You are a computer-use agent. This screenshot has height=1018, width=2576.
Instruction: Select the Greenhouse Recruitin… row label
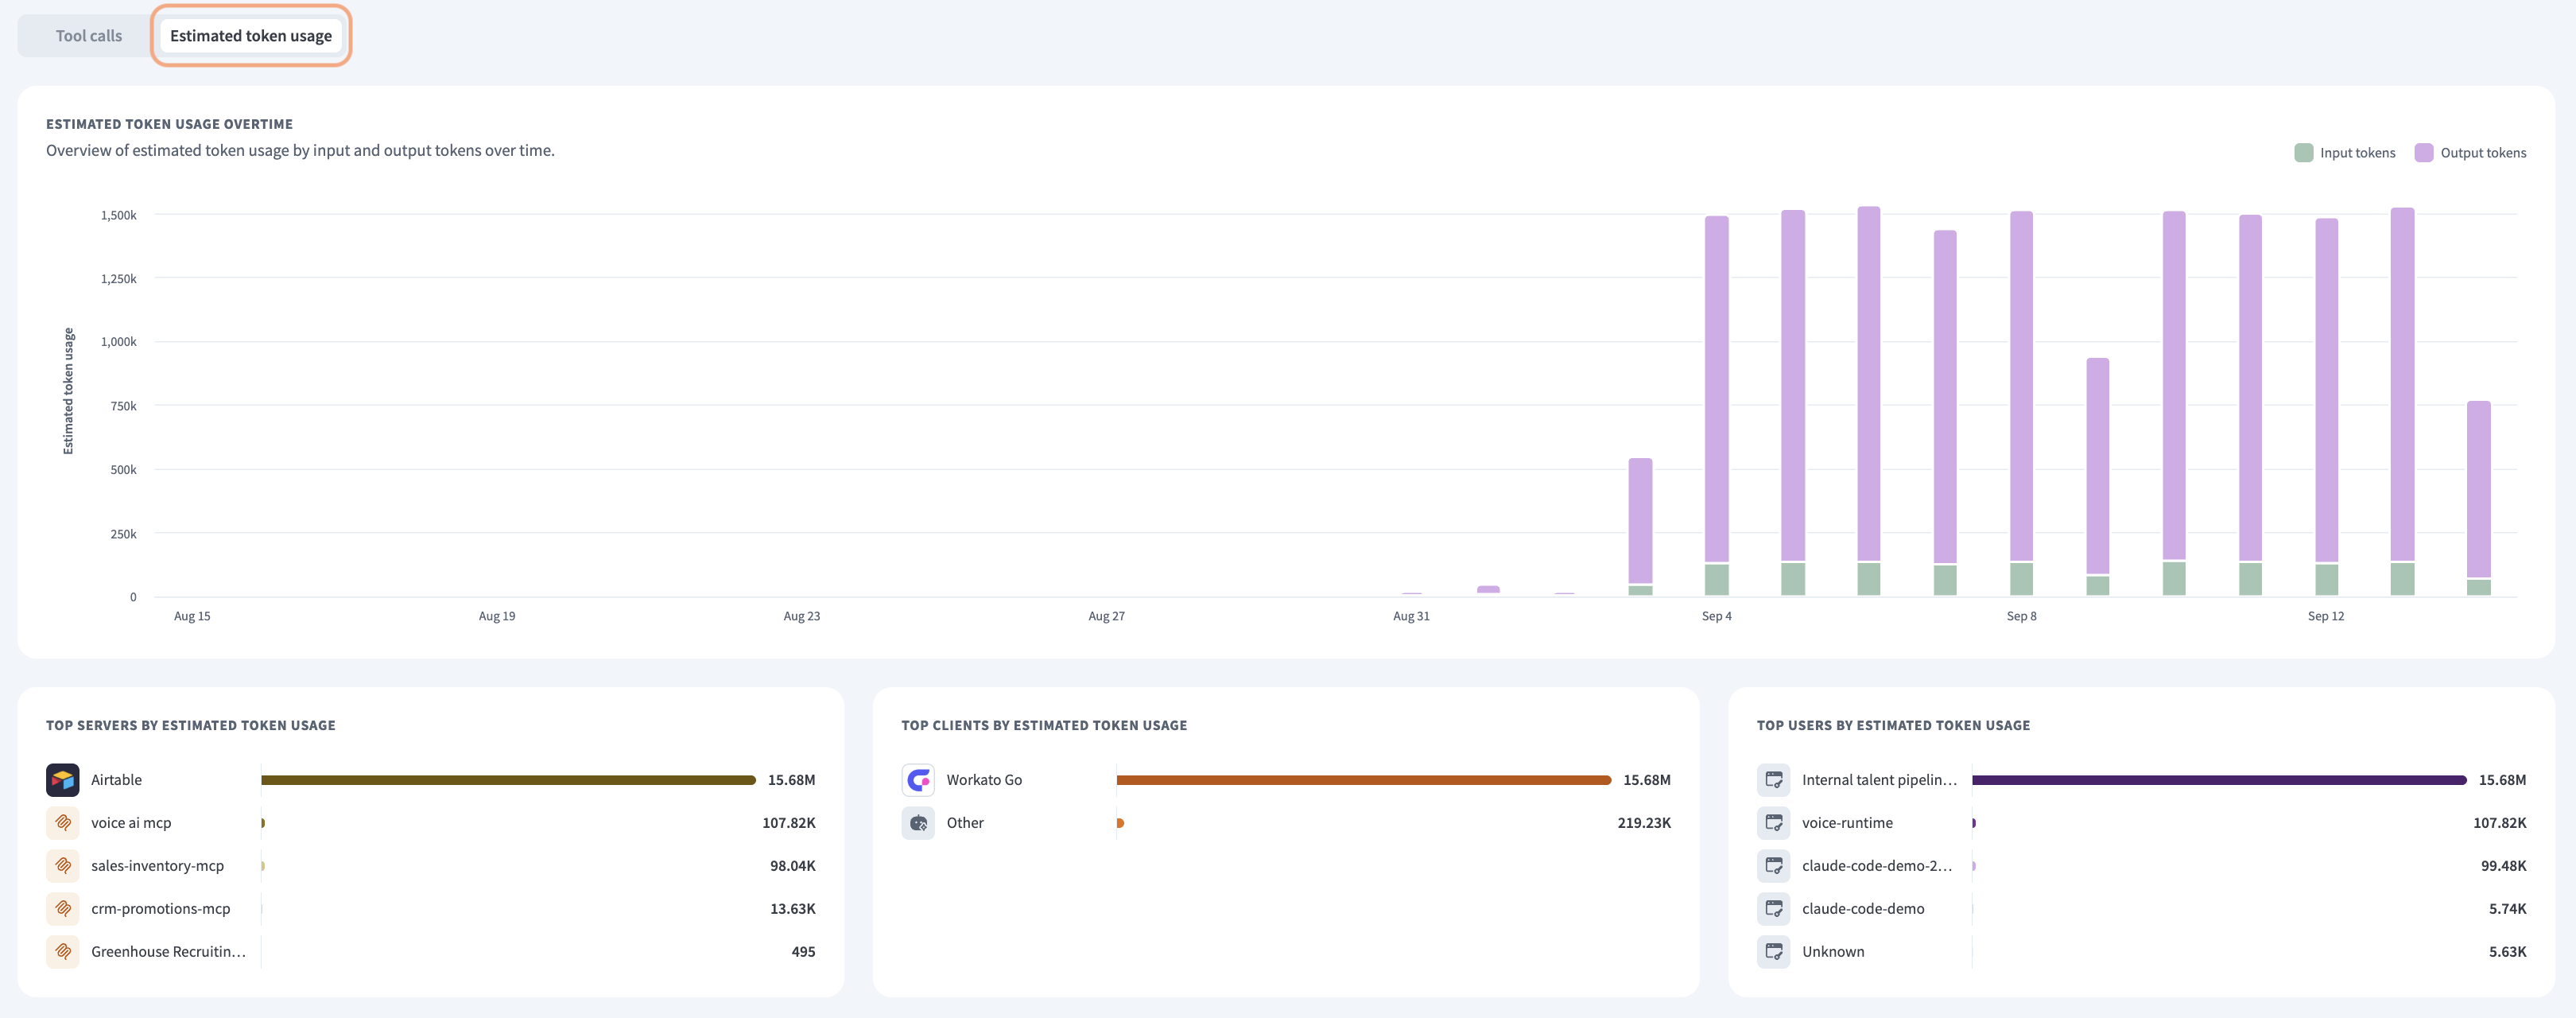(168, 952)
